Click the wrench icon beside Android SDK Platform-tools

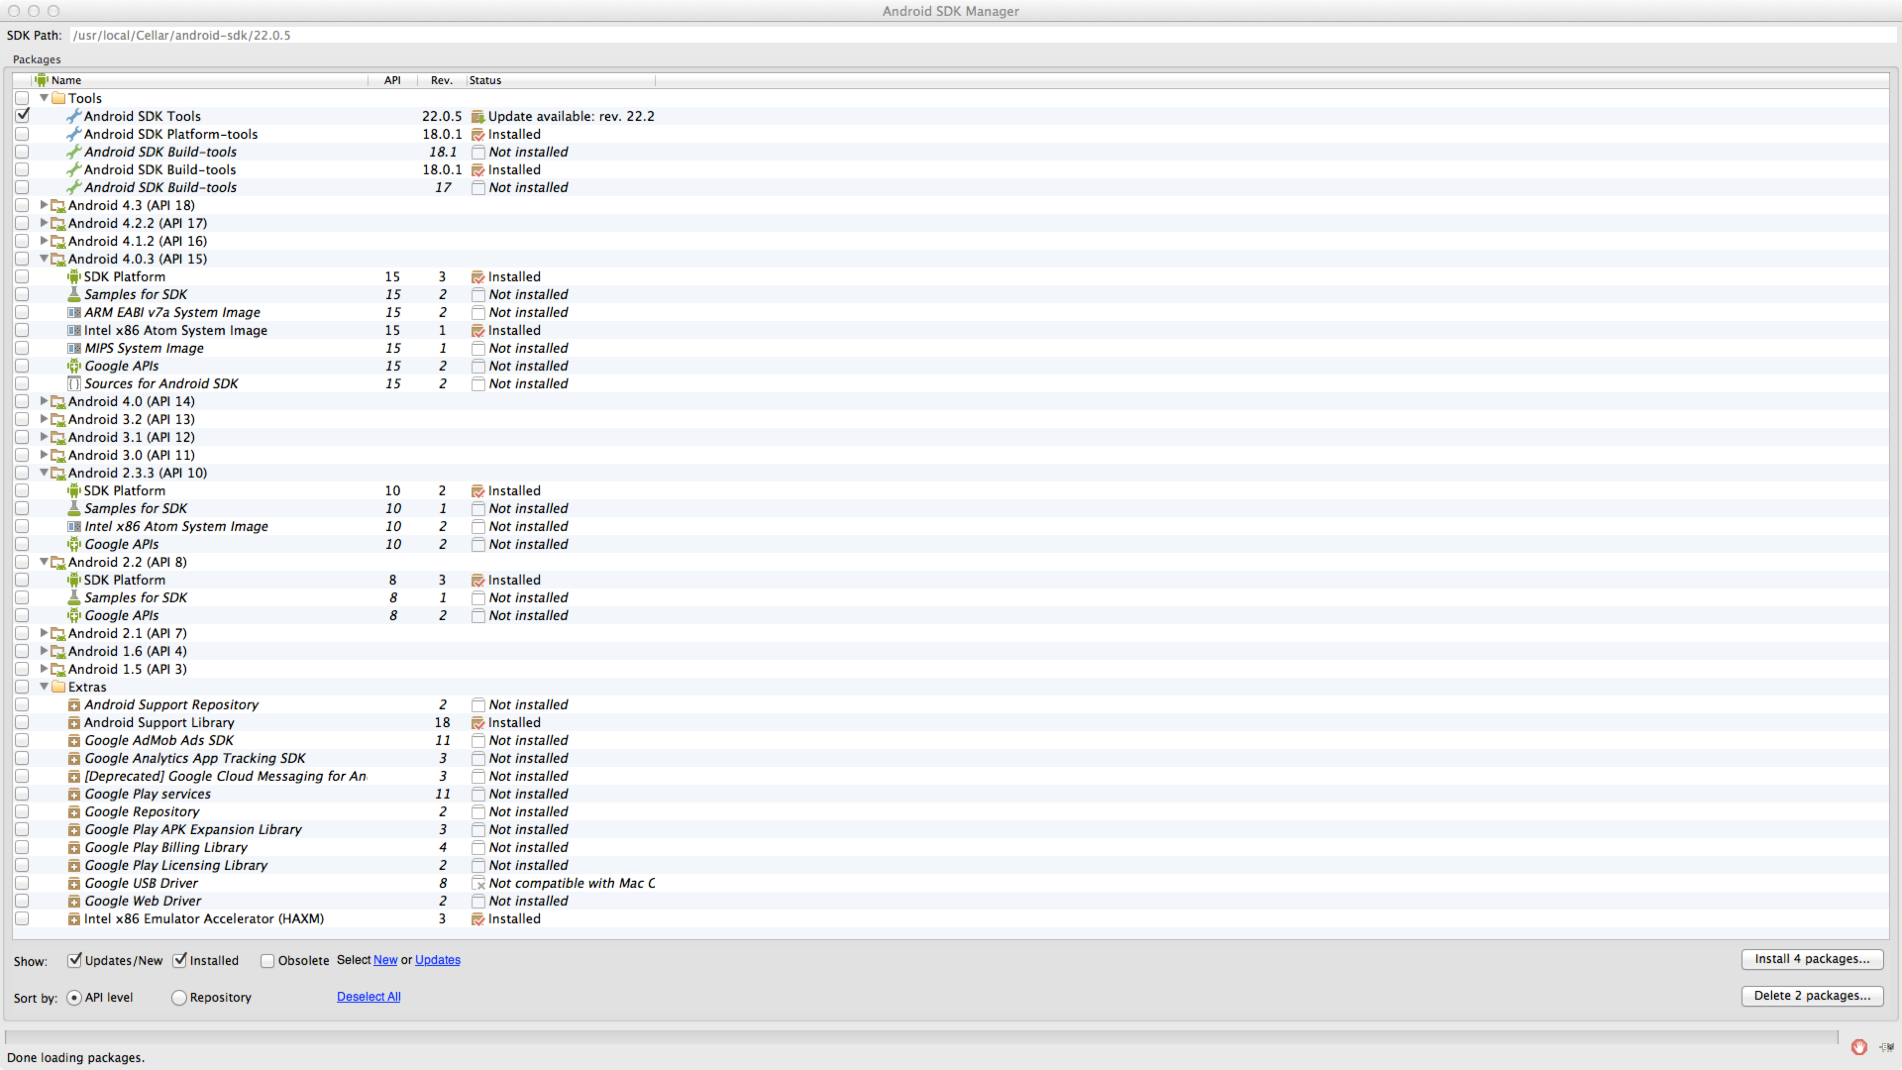point(74,134)
